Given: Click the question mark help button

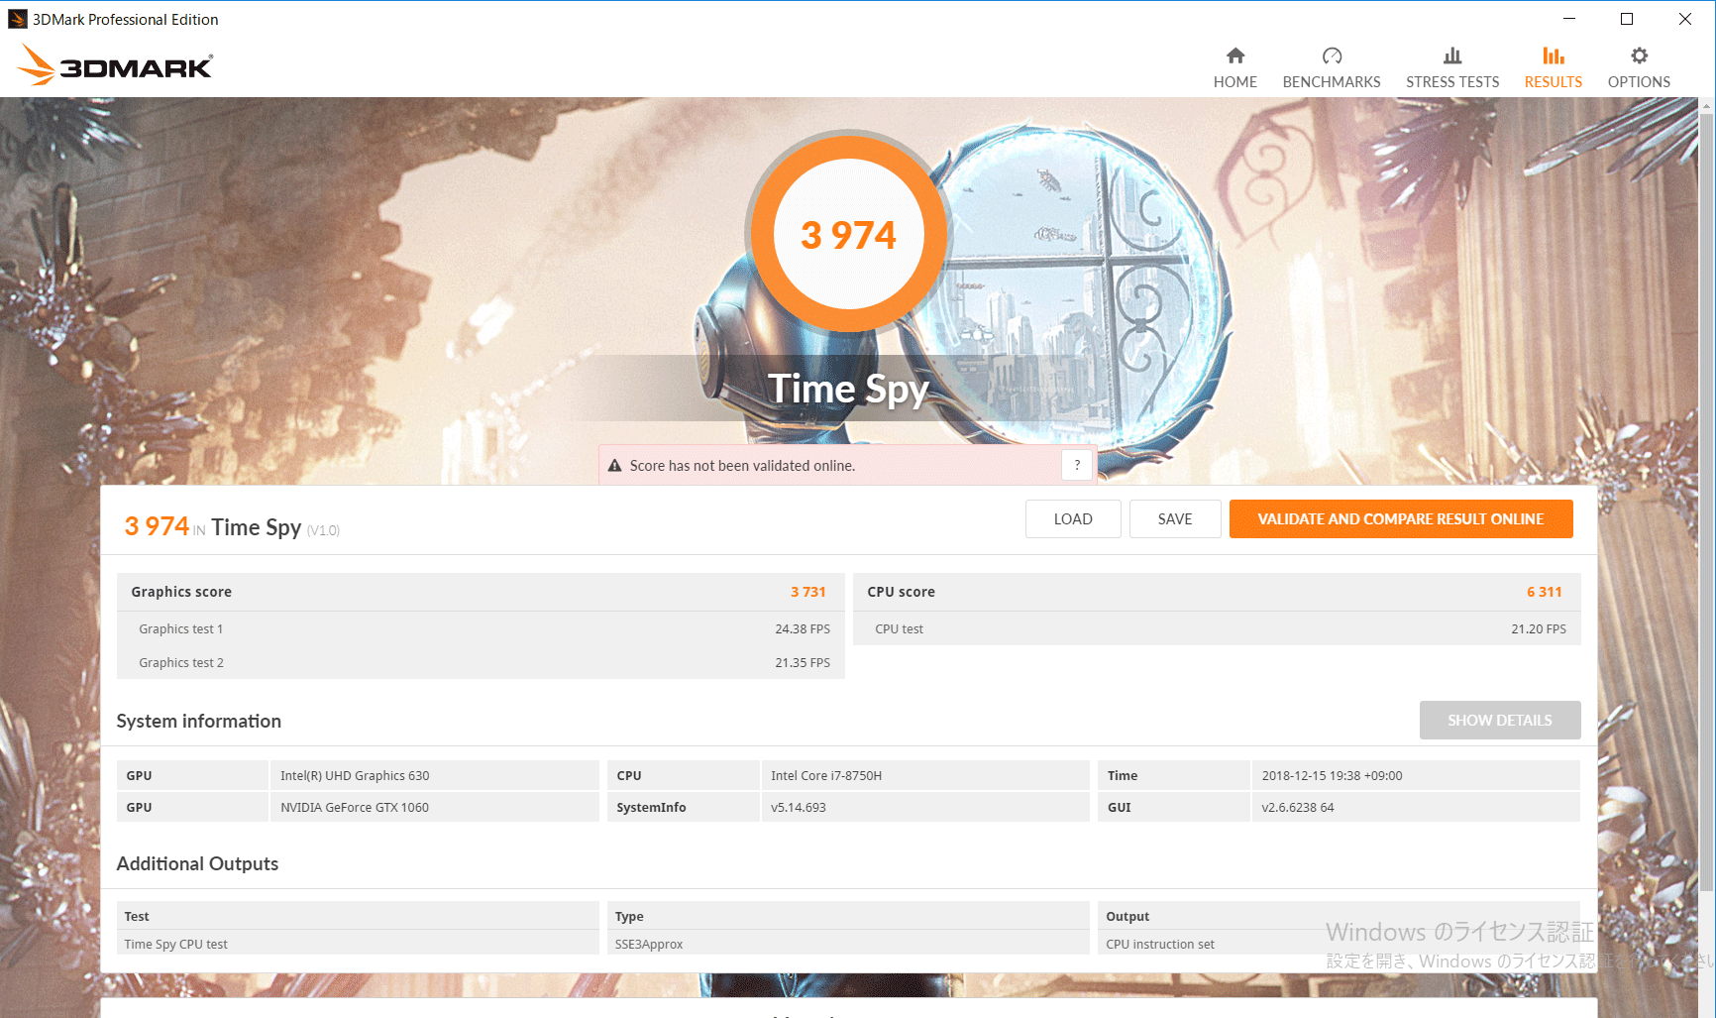Looking at the screenshot, I should point(1077,465).
